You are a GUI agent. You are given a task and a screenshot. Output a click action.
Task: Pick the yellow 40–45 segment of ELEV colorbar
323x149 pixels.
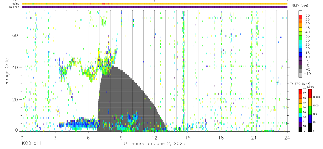click(x=300, y=30)
